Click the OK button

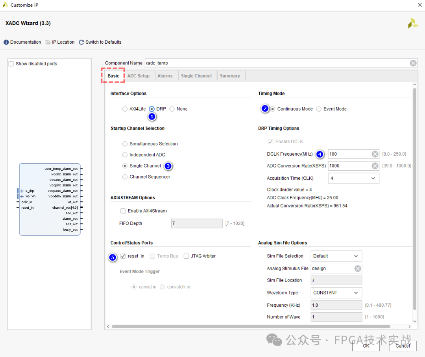pyautogui.click(x=366, y=346)
